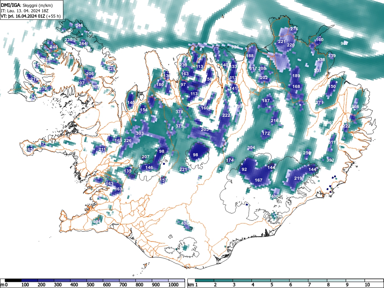Click the '1000' label on the meter legend
This screenshot has height=288, width=384.
click(x=174, y=285)
